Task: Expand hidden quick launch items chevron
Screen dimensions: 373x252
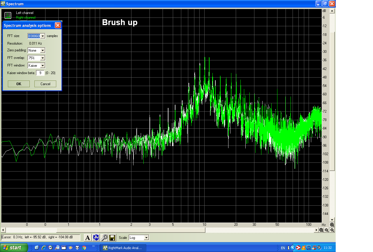Action: 94,246
